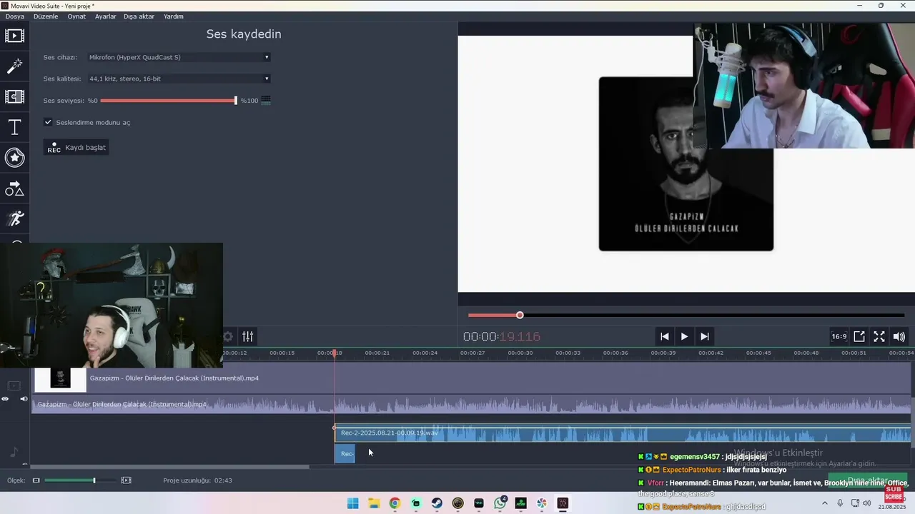915x514 pixels.
Task: Open the callouts shapes panel
Action: [x=14, y=188]
